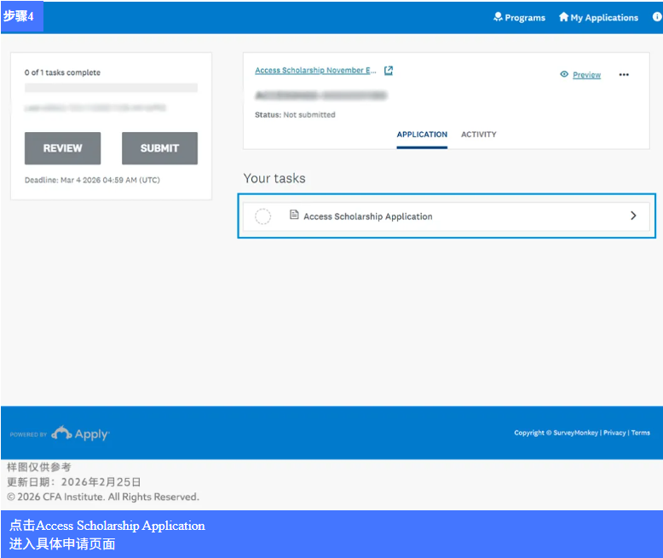Open the Terms footer link

tap(641, 433)
